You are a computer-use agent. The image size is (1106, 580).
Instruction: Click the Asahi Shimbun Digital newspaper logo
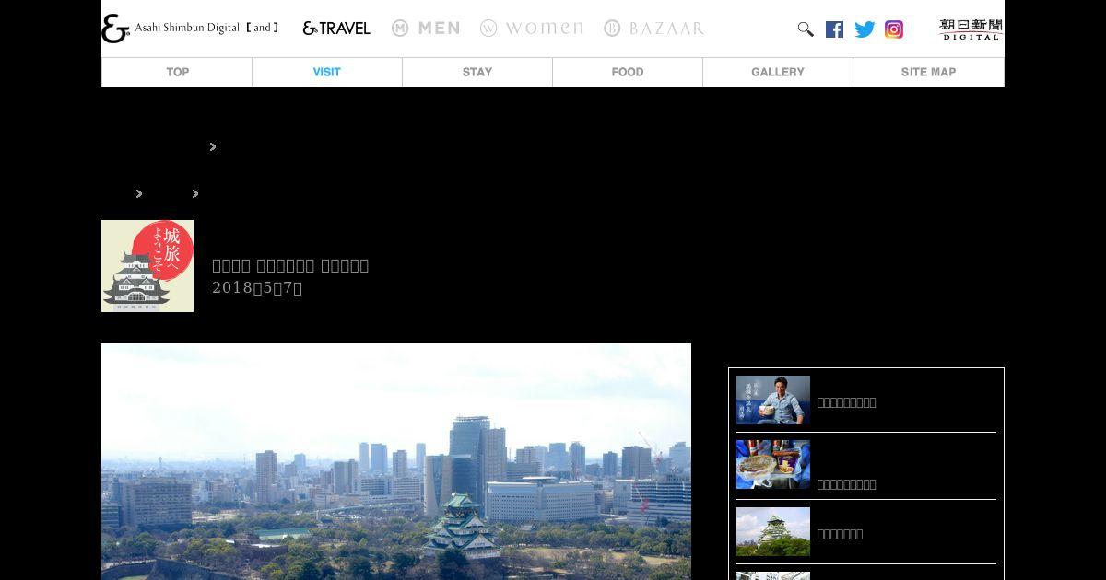tap(971, 29)
